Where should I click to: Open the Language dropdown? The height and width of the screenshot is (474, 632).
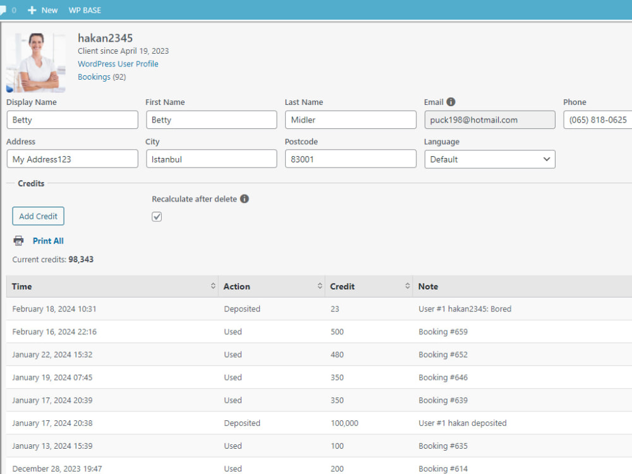click(x=490, y=159)
